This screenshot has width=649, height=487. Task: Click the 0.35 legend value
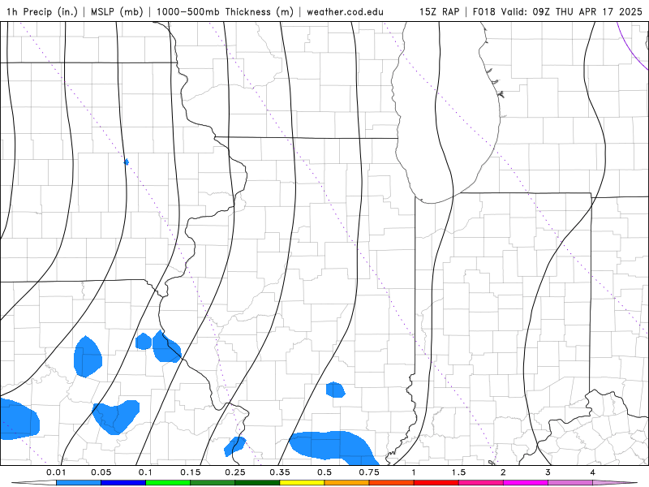tap(280, 472)
